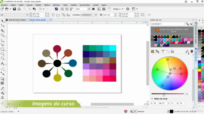
Task: Click the ColorStyle11 name field
Action: click(x=167, y=24)
